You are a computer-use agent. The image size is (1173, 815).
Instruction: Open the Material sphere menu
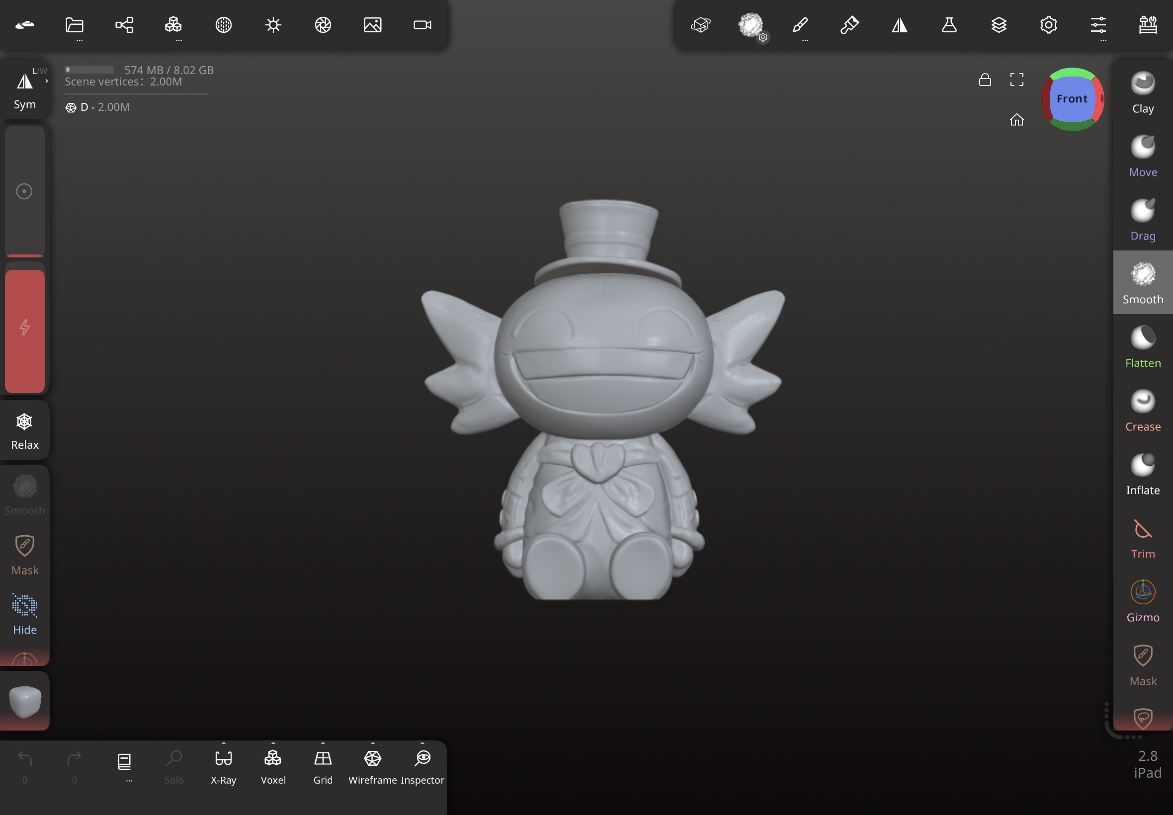pos(224,25)
